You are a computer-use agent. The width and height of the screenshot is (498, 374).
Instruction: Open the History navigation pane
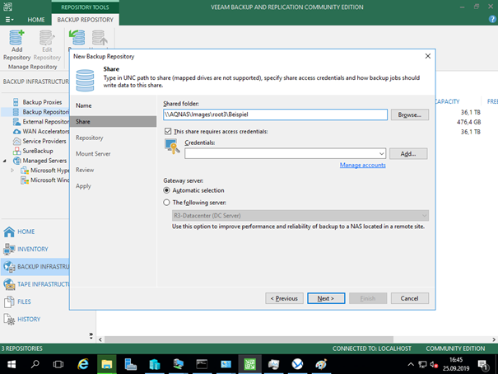[x=29, y=319]
